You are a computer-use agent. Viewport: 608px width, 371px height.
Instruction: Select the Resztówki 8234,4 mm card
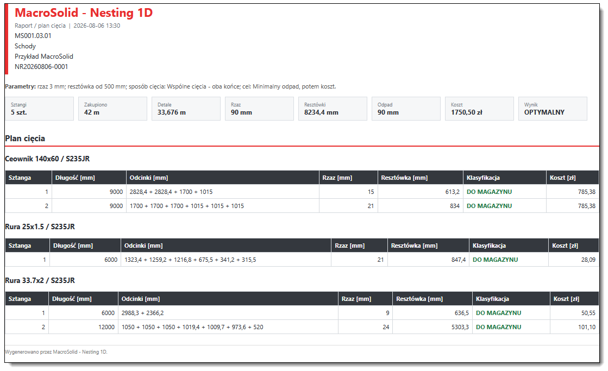[x=333, y=109]
